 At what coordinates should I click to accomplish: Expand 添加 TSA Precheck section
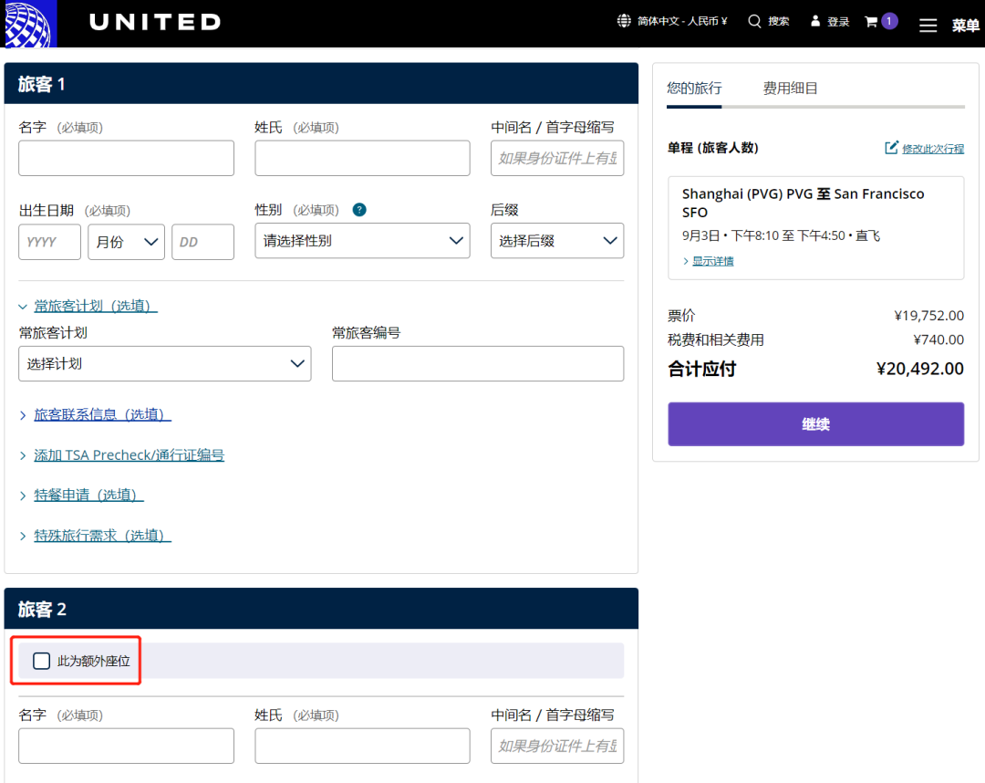pyautogui.click(x=129, y=455)
